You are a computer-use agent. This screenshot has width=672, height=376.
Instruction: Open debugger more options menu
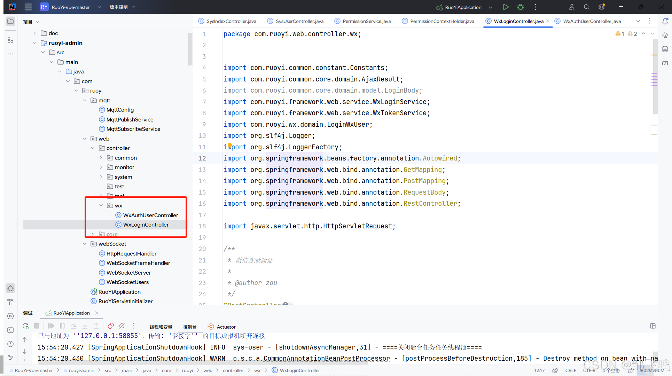point(133,326)
